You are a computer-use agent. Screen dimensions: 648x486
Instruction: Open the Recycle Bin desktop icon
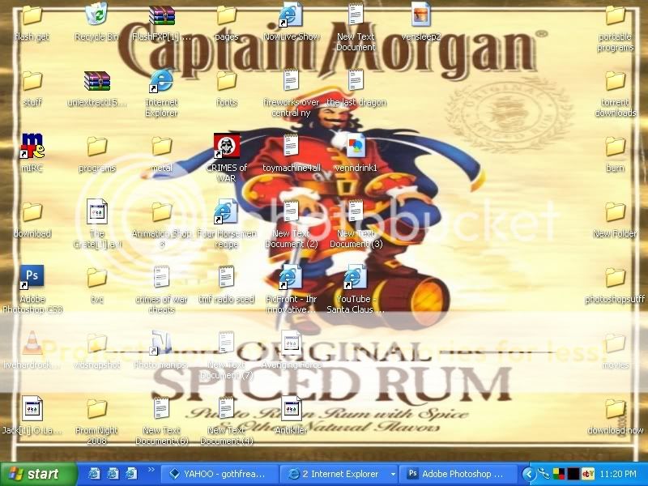pos(96,15)
